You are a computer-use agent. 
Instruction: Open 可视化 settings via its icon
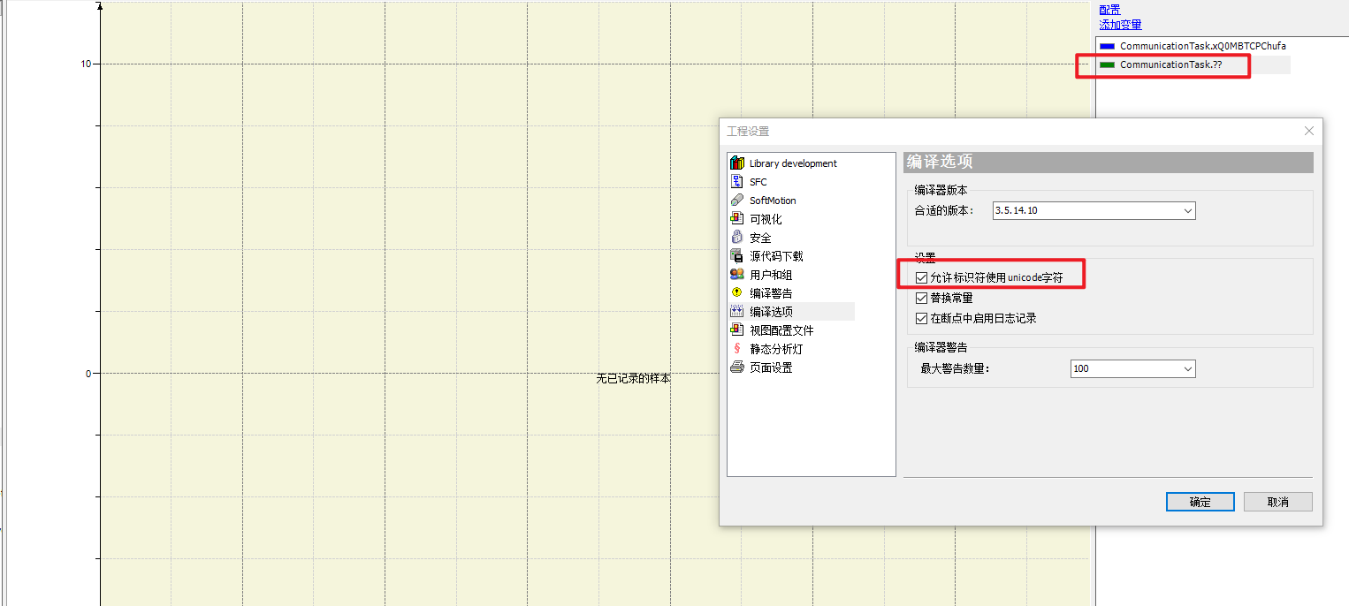(736, 218)
